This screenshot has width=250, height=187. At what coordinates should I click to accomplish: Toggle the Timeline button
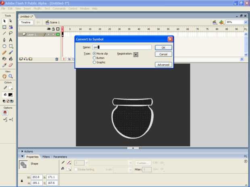click(26, 23)
